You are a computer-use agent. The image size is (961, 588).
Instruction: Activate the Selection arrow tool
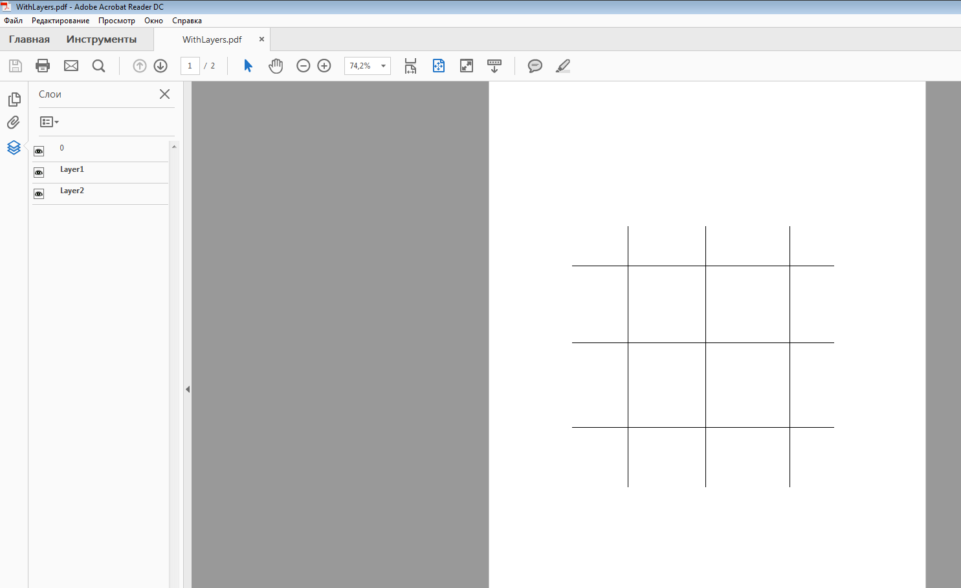(x=248, y=66)
